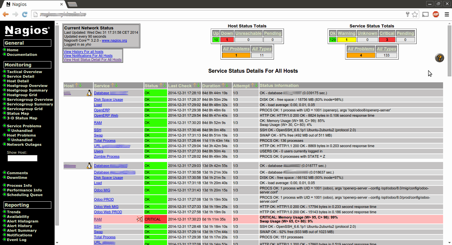Open the OpenERP Web service link

tap(106, 115)
